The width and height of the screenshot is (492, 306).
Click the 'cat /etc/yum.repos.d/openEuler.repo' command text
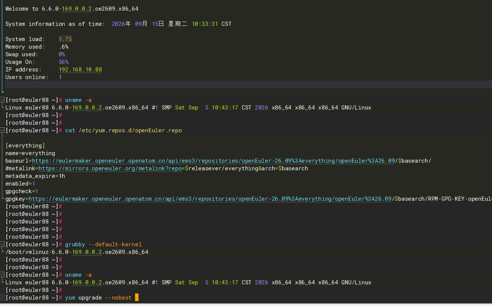[x=123, y=130]
